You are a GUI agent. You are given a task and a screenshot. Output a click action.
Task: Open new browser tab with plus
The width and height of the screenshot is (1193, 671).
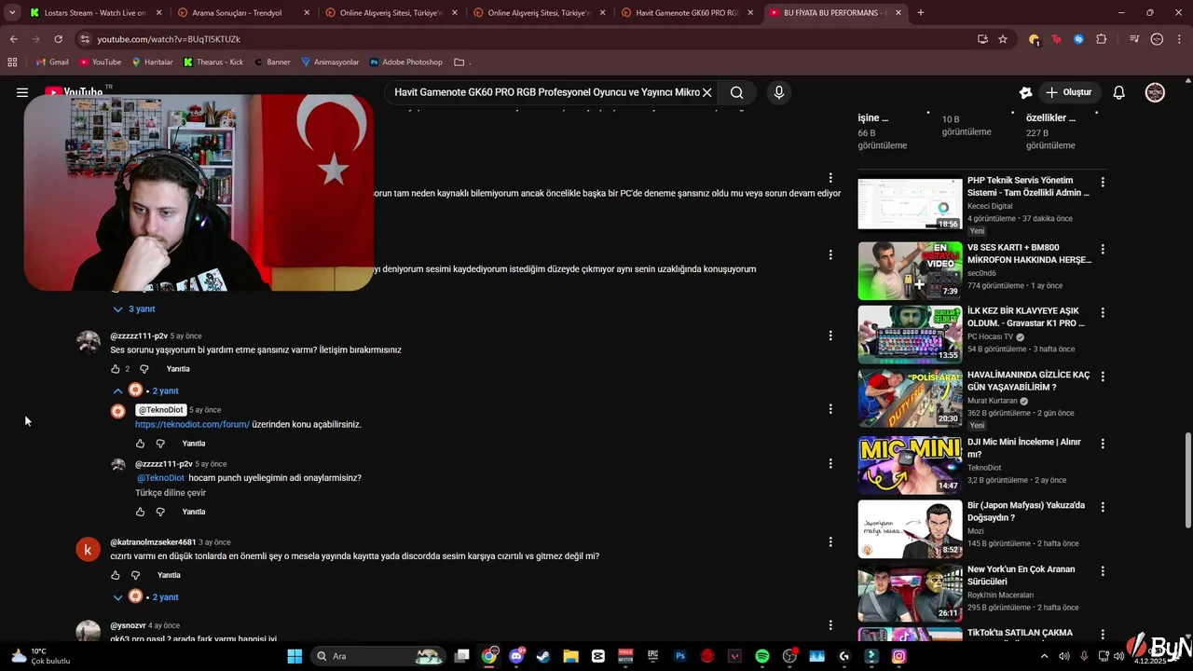921,12
